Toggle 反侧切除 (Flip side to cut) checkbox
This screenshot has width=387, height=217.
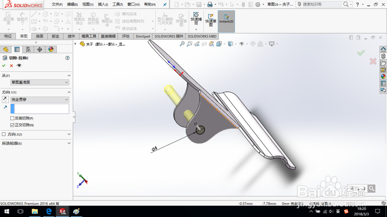(x=12, y=118)
